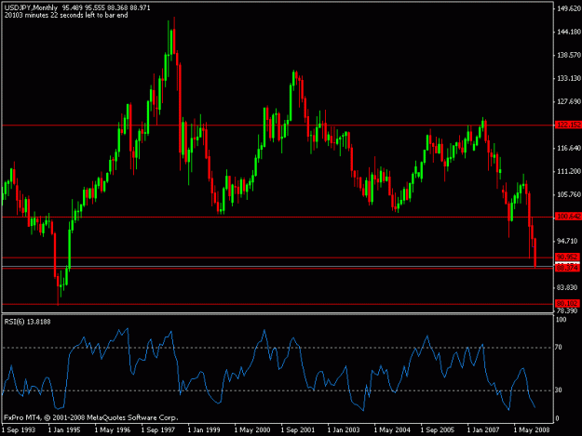
Task: Click the red 122.152 price level label
Action: (568, 125)
